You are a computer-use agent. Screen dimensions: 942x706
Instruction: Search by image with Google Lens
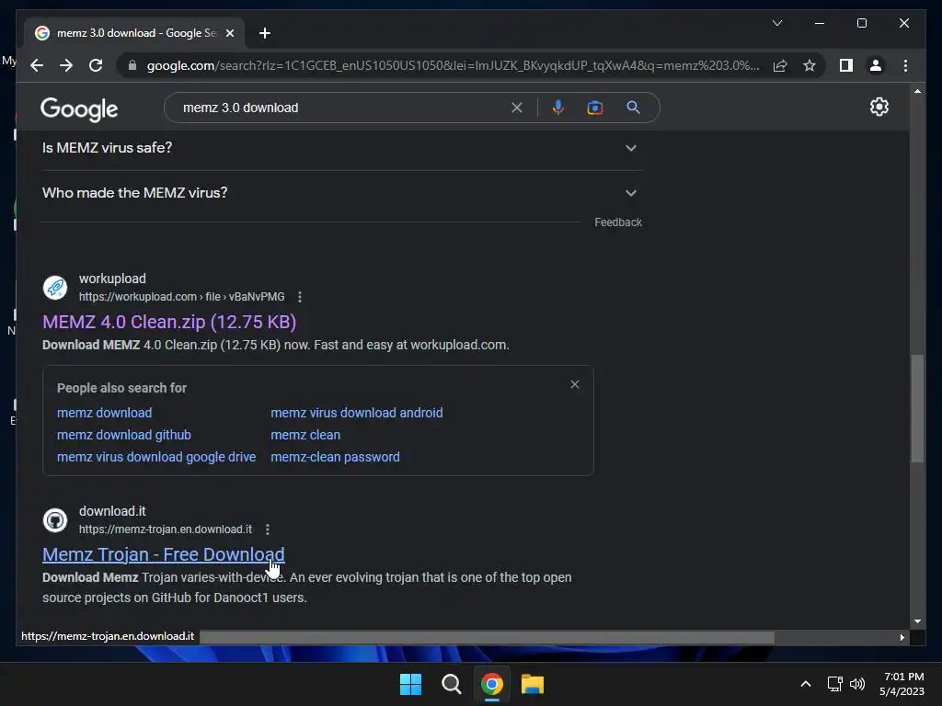point(595,108)
